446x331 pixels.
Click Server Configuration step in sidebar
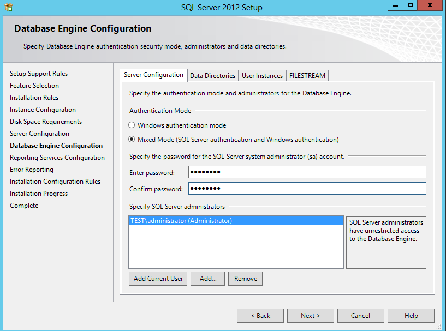point(39,134)
